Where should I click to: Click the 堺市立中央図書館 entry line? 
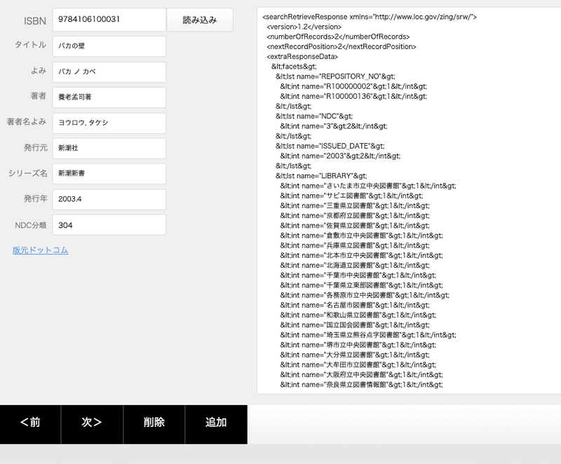click(358, 345)
